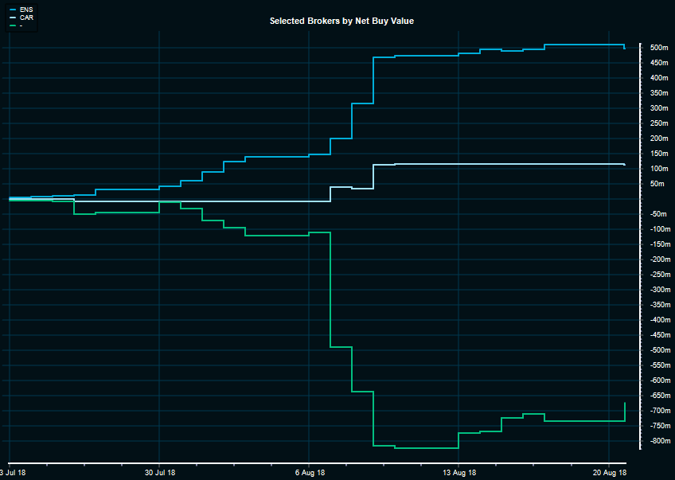
Task: Click the 30 Jul 18 date label
Action: point(159,472)
